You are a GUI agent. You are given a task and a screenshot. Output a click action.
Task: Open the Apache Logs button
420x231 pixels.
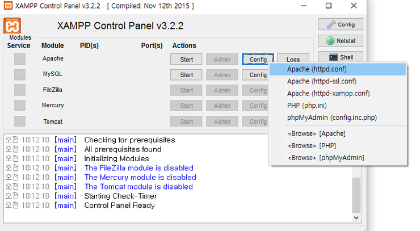click(x=293, y=58)
